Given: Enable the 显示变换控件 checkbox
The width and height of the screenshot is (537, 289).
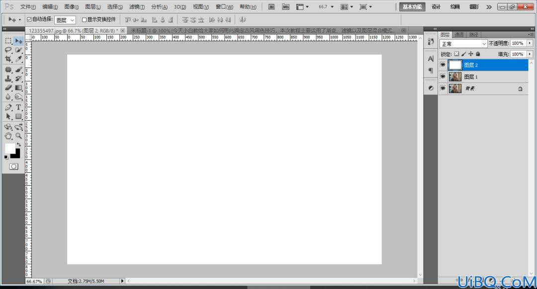Looking at the screenshot, I should (84, 20).
